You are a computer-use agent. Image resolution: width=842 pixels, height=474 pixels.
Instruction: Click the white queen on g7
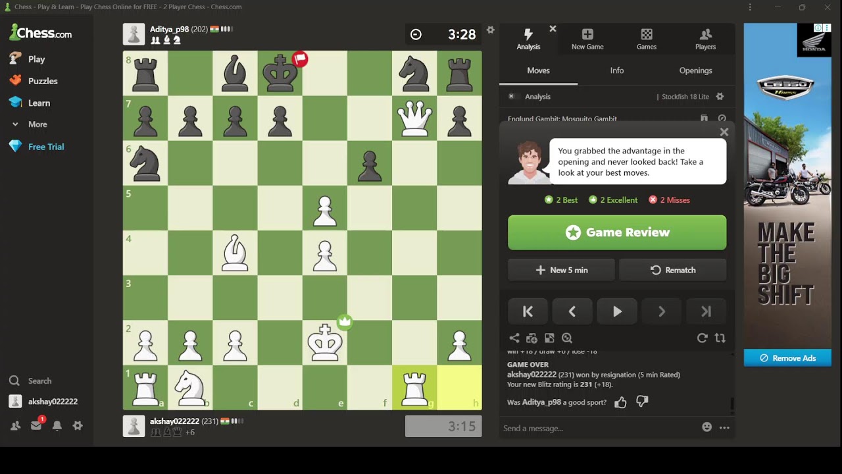414,118
